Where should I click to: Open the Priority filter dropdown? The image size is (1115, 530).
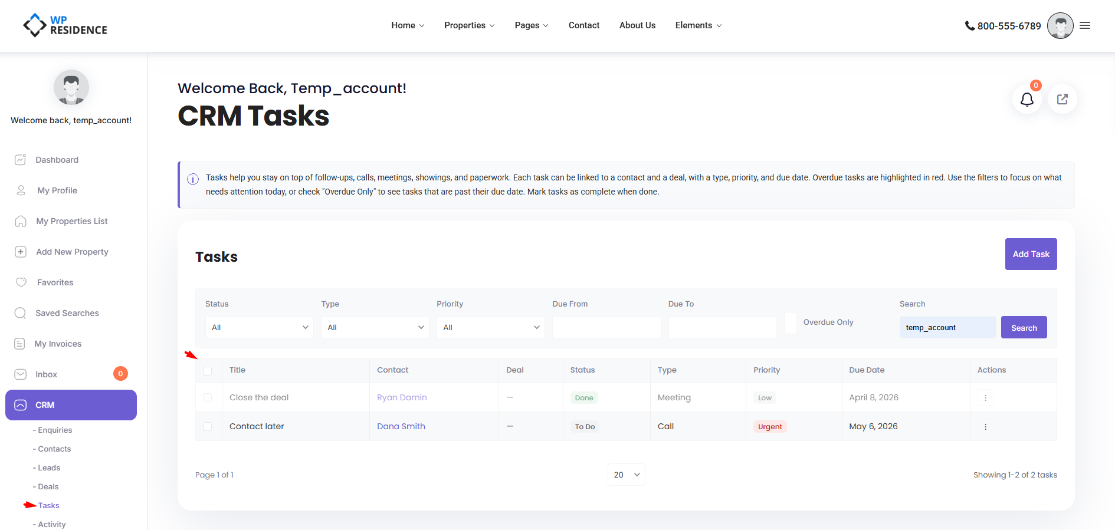point(490,327)
